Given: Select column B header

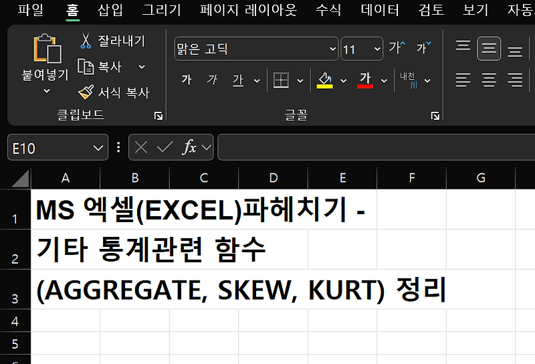Looking at the screenshot, I should click(135, 178).
